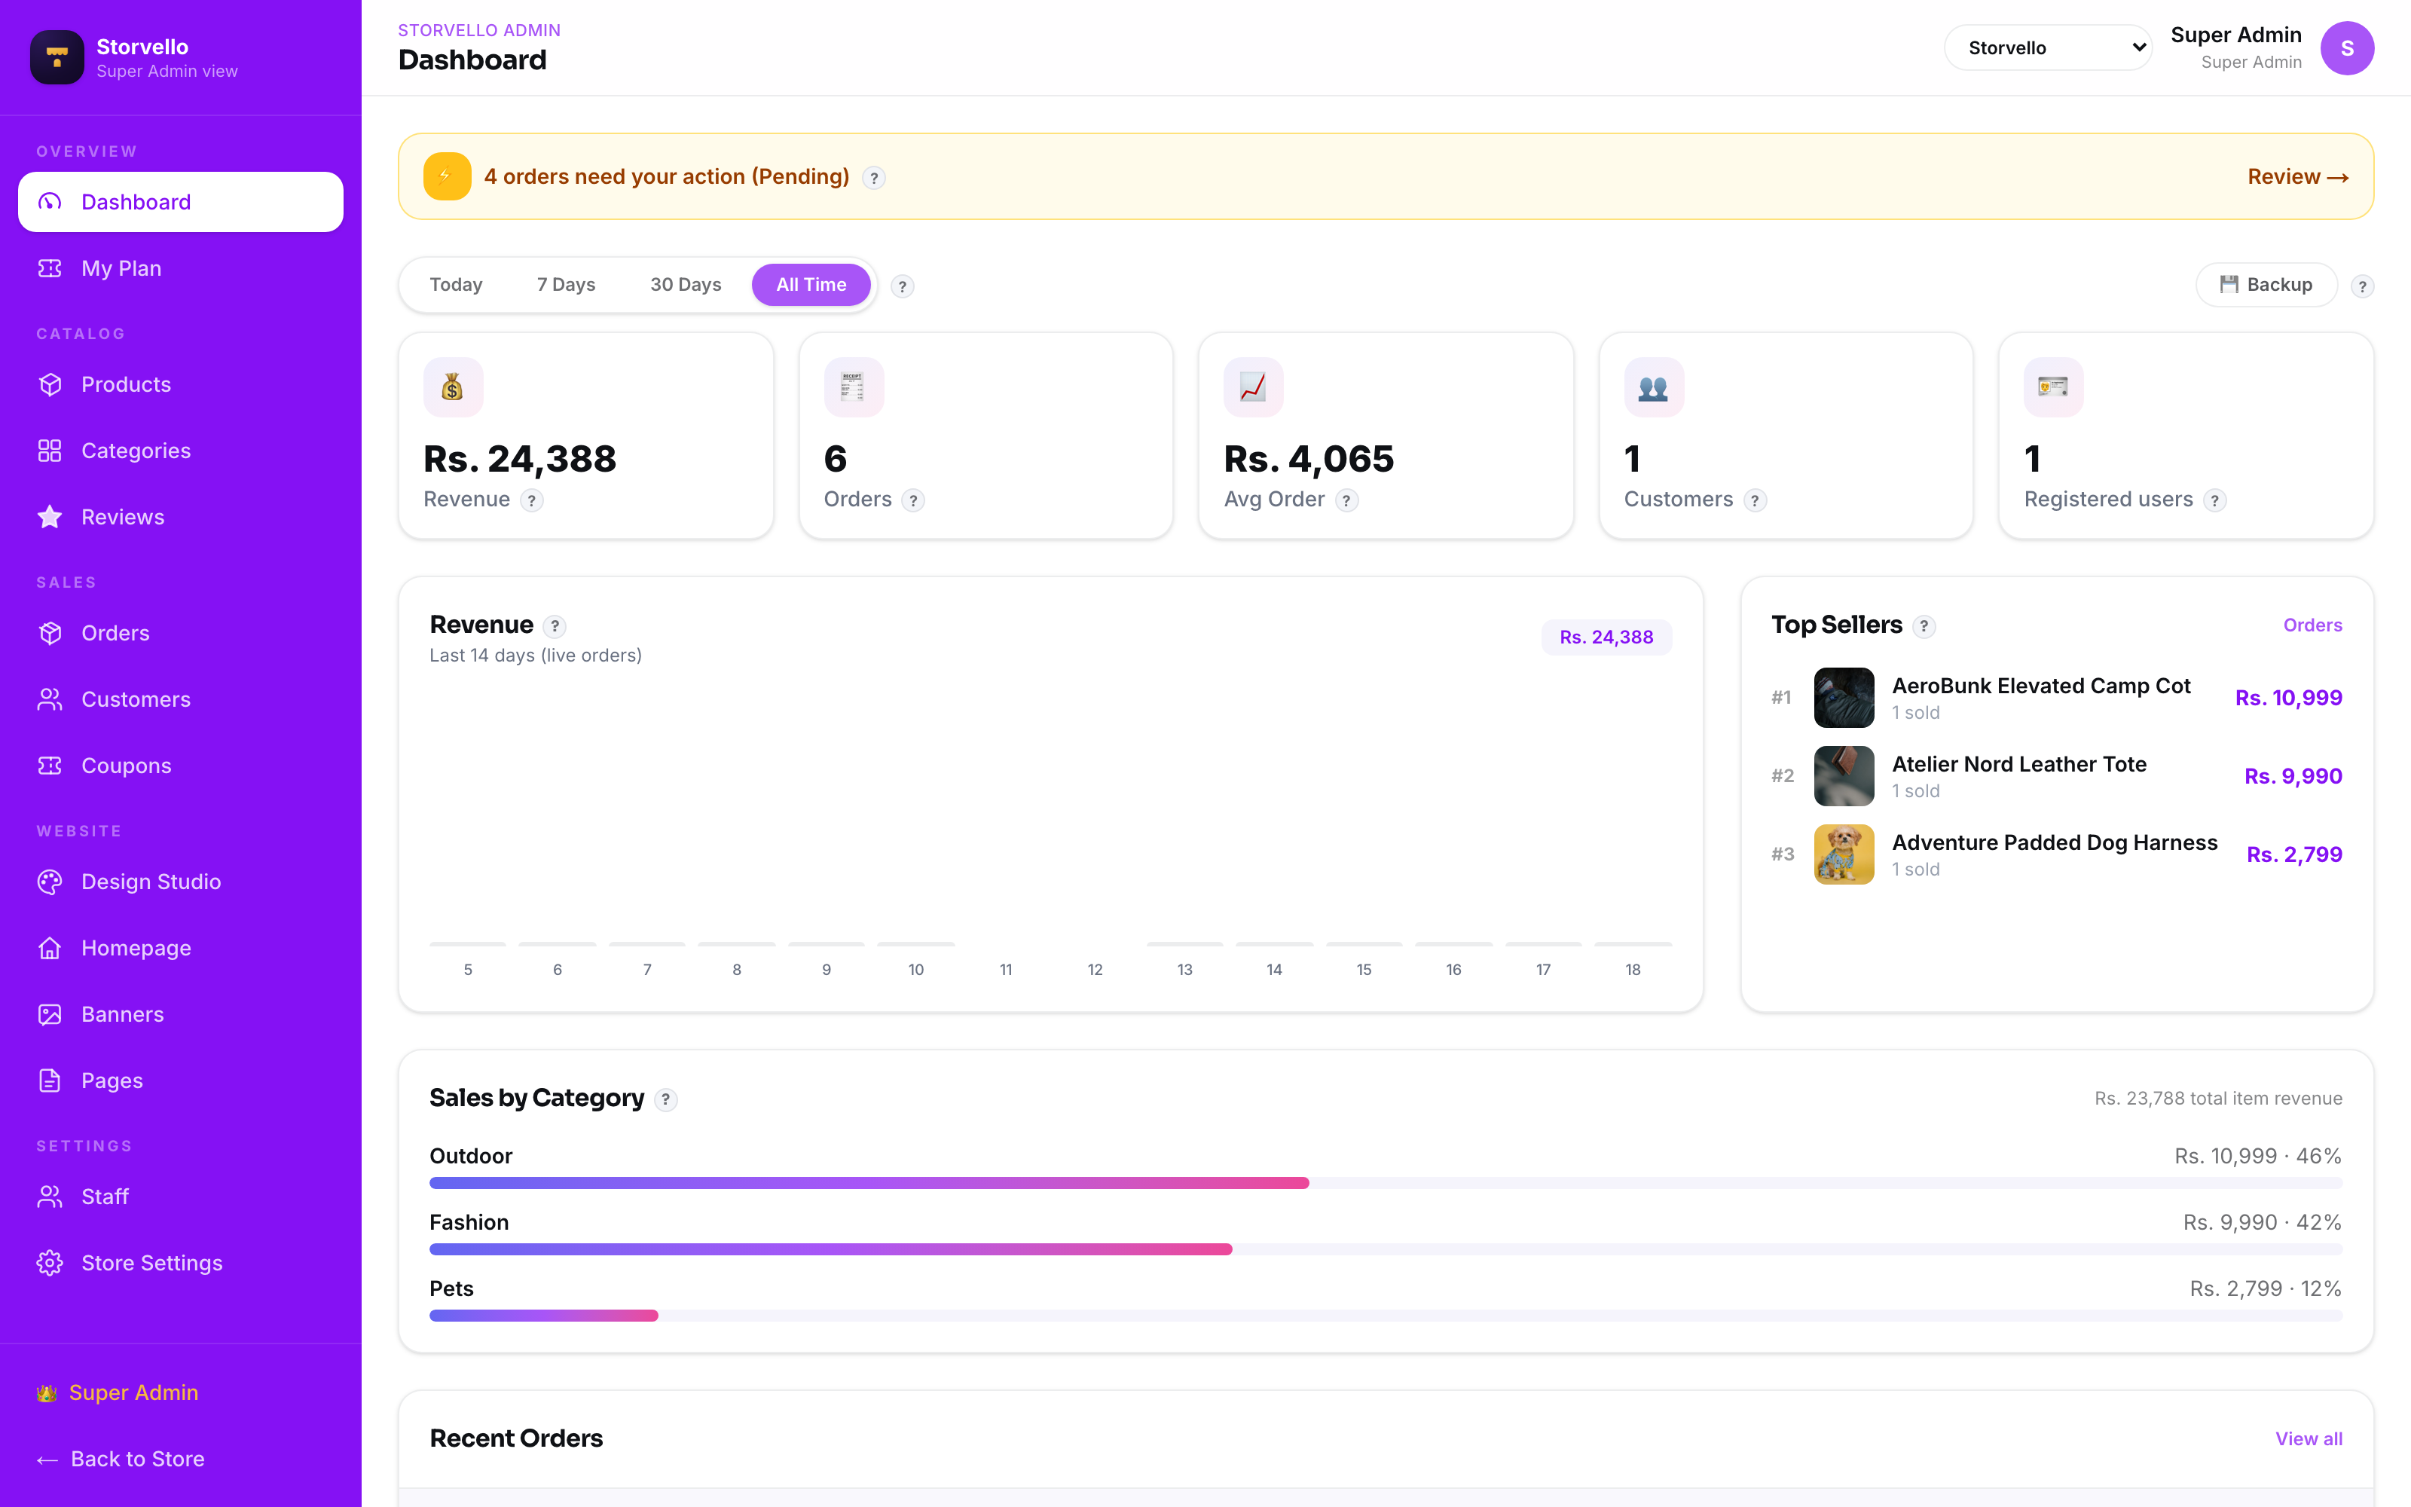This screenshot has height=1507, width=2411.
Task: Click the money bag Revenue card icon
Action: [454, 387]
